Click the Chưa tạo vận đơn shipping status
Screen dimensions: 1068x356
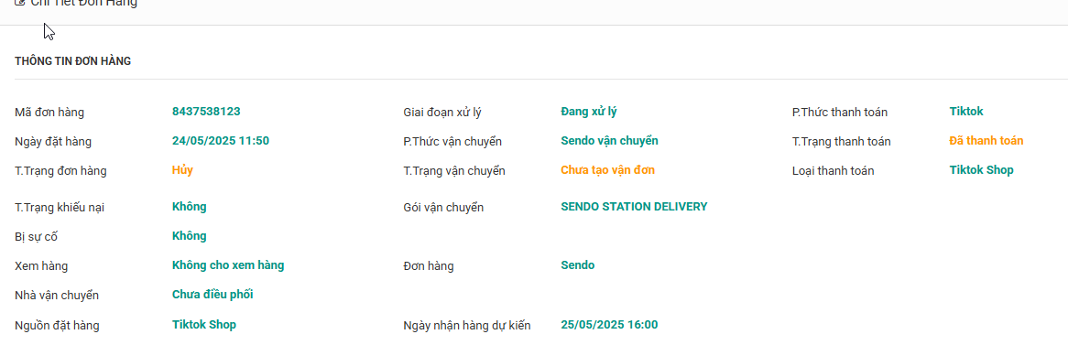608,170
